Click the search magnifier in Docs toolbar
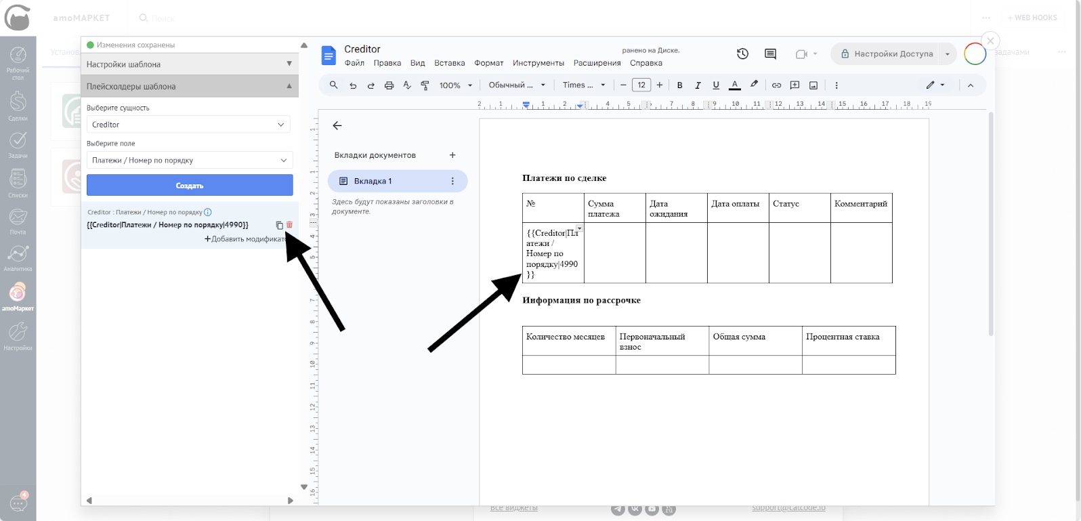This screenshot has width=1081, height=521. click(333, 85)
